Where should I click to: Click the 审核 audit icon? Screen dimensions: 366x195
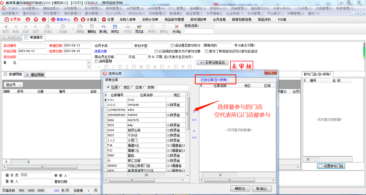pyautogui.click(x=152, y=29)
